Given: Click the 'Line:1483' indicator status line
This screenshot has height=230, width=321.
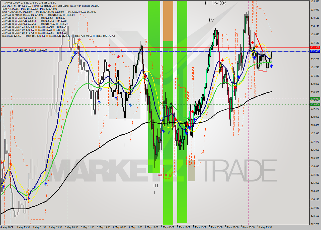Looking at the screenshot, I should click(50, 6).
